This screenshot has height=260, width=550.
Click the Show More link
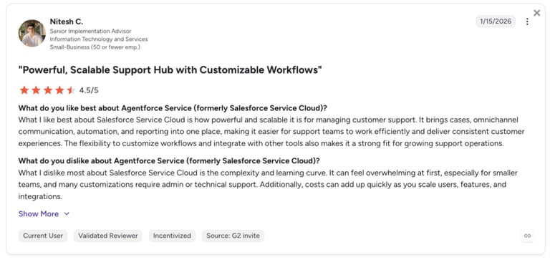coord(39,213)
